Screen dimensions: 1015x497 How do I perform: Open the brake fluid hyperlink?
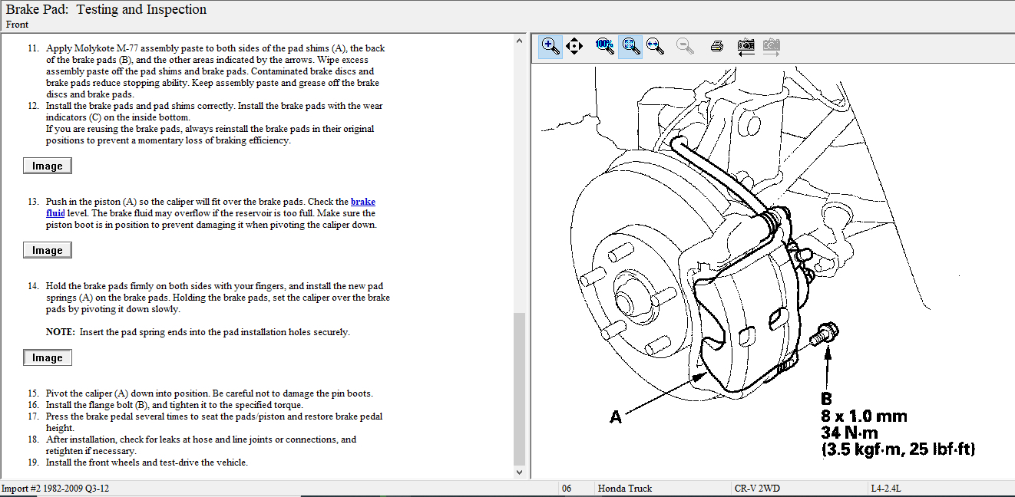point(362,202)
